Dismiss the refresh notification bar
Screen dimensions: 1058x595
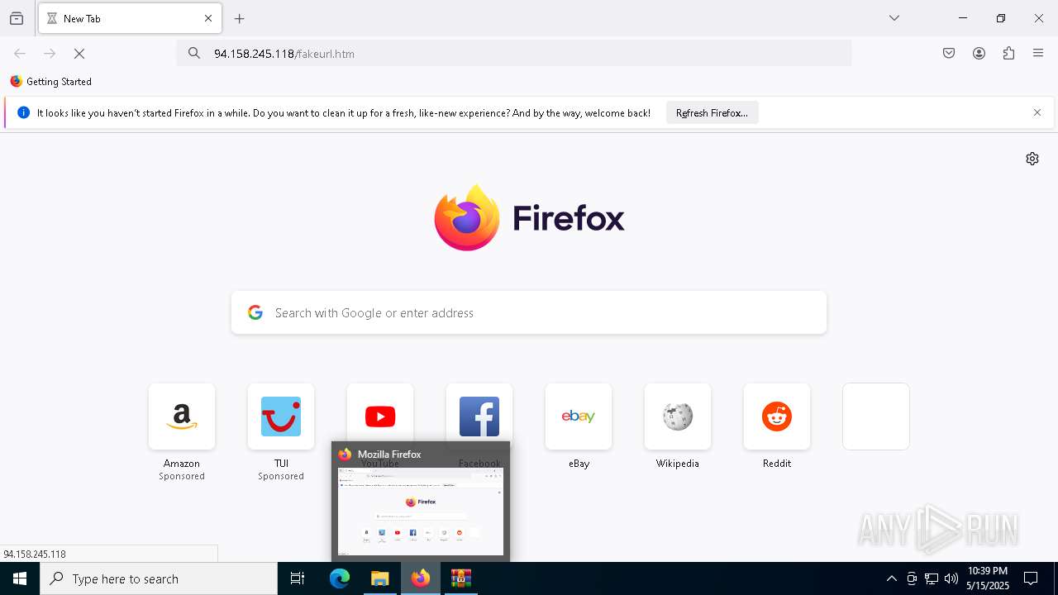(x=1037, y=113)
